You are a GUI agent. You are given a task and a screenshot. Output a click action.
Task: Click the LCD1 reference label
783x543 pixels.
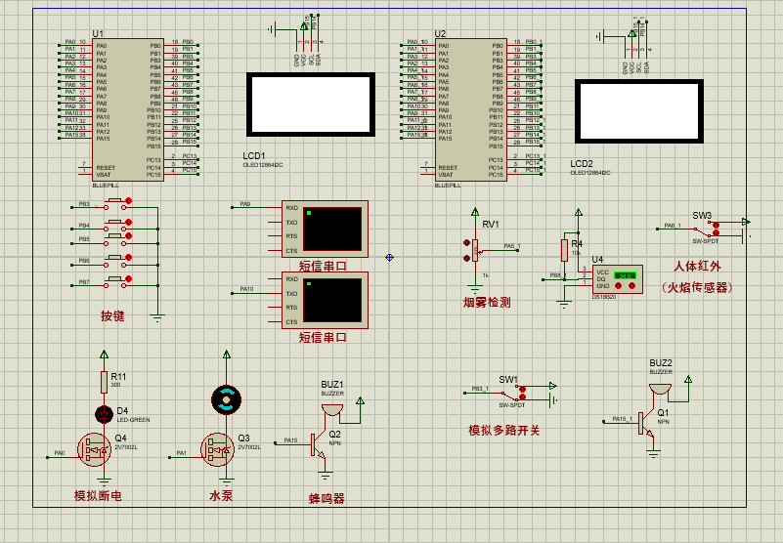254,156
